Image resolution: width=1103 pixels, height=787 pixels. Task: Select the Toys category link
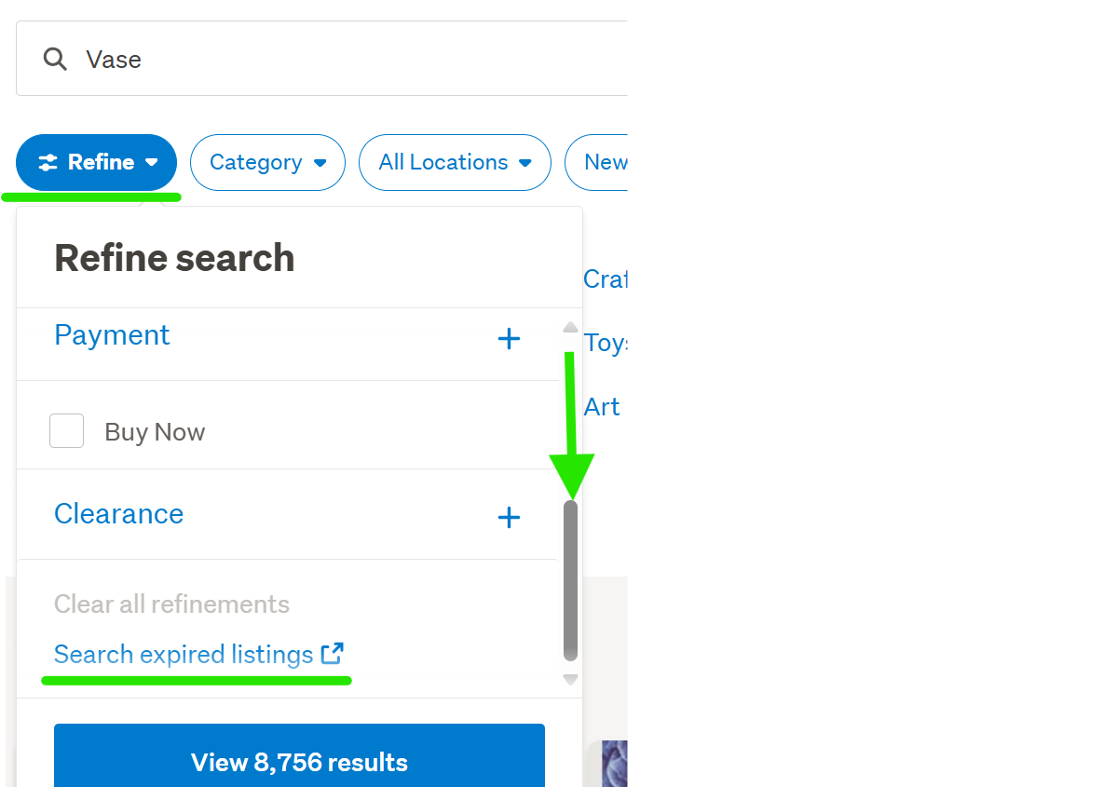click(606, 344)
